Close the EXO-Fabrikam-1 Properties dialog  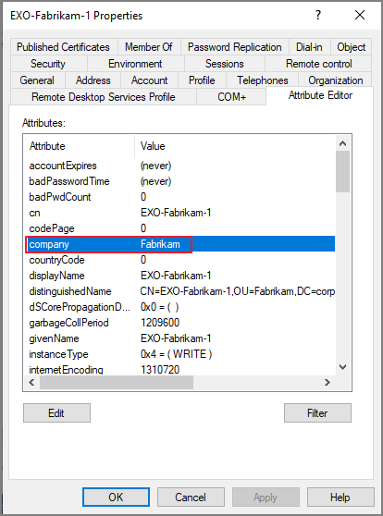pos(360,15)
